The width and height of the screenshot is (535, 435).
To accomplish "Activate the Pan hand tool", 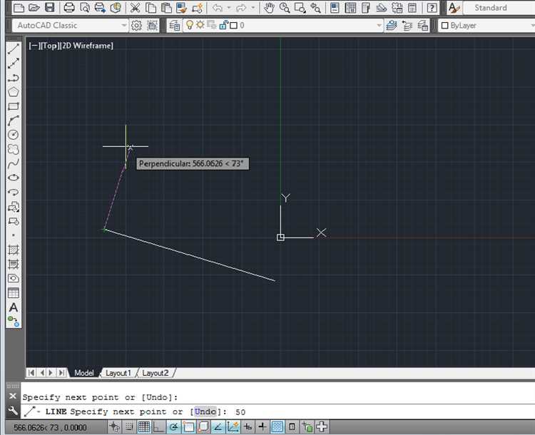I will point(269,8).
